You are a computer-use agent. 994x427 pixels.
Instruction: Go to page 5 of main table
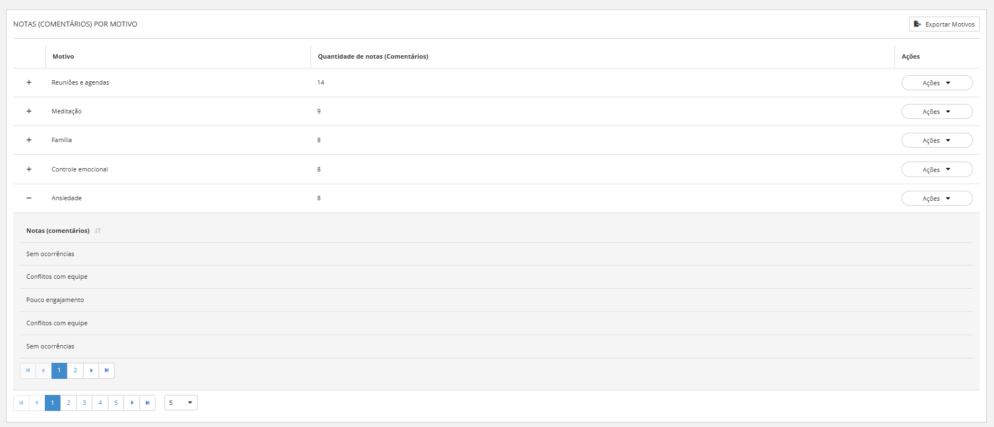click(x=116, y=403)
